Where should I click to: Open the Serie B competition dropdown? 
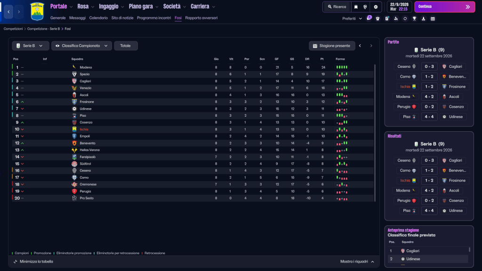tap(30, 46)
